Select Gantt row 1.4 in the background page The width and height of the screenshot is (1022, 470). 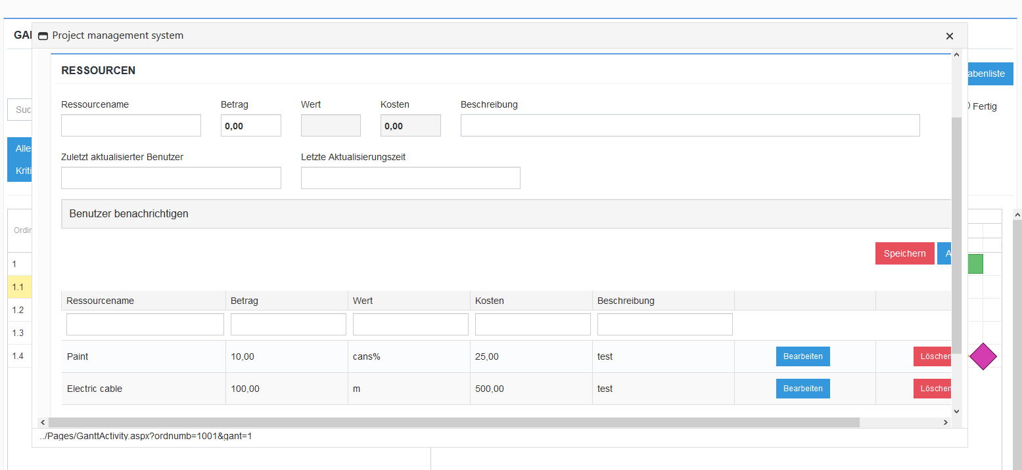click(20, 356)
